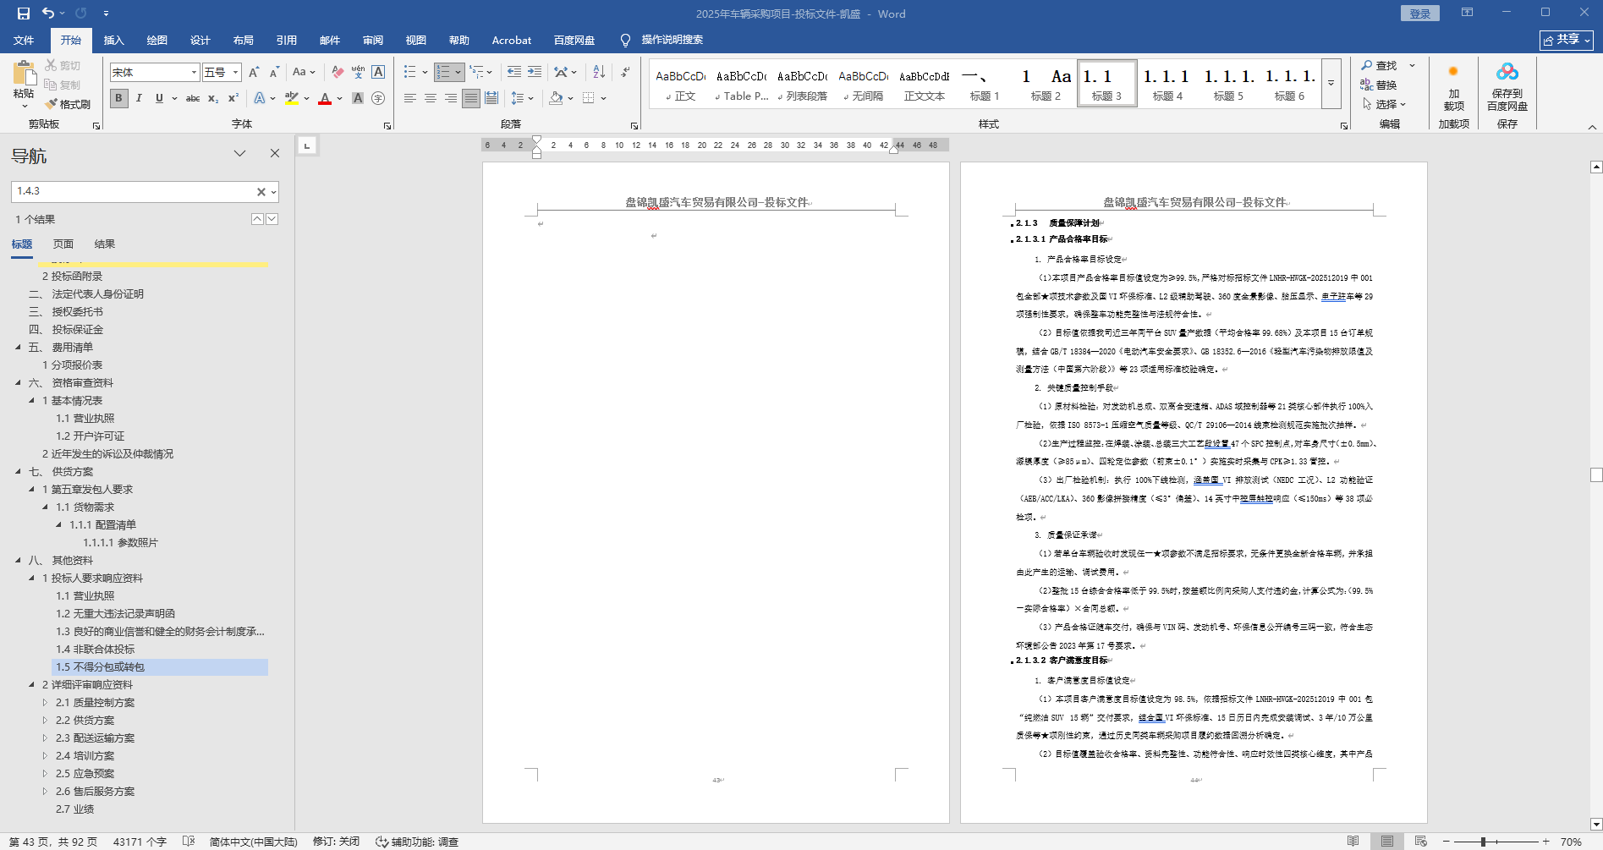Open the 插入 ribbon tab
The height and width of the screenshot is (850, 1603).
[x=113, y=40]
